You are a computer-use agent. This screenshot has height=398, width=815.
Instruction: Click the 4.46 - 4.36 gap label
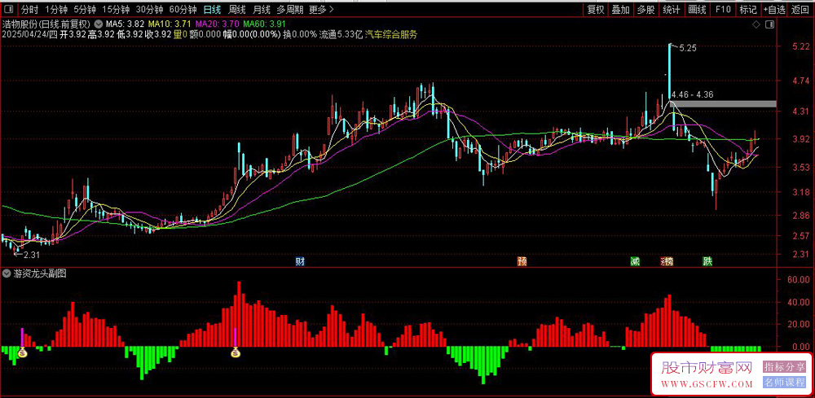pyautogui.click(x=692, y=95)
